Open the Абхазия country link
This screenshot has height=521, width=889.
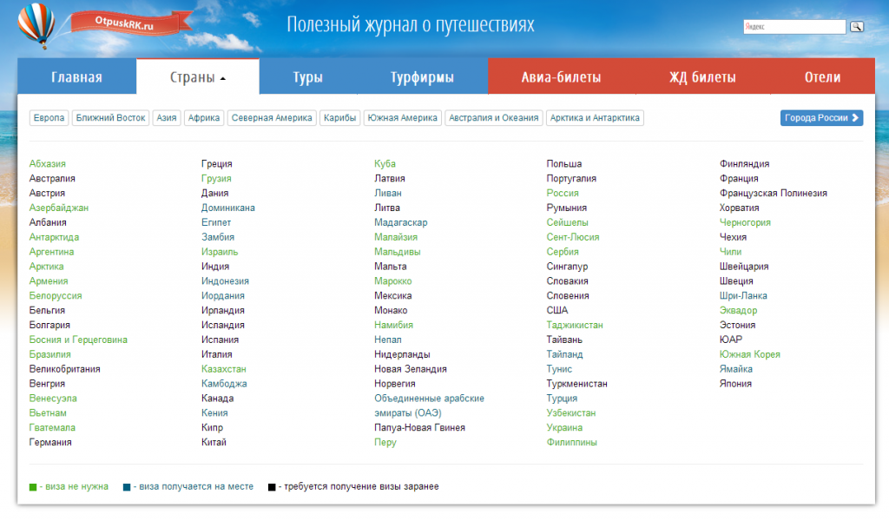[x=48, y=164]
